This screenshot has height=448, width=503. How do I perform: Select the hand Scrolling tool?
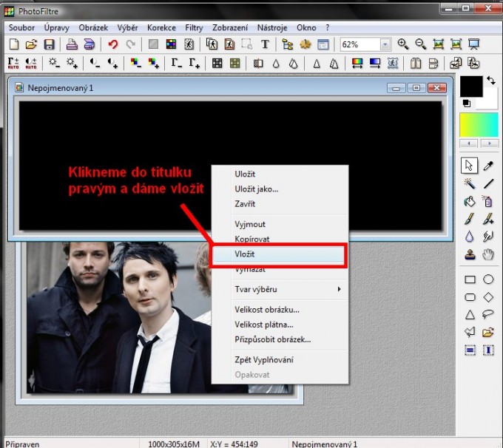click(x=488, y=255)
